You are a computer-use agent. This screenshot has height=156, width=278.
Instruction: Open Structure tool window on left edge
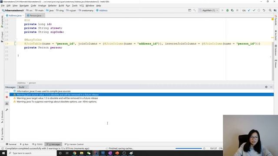pos(2,117)
